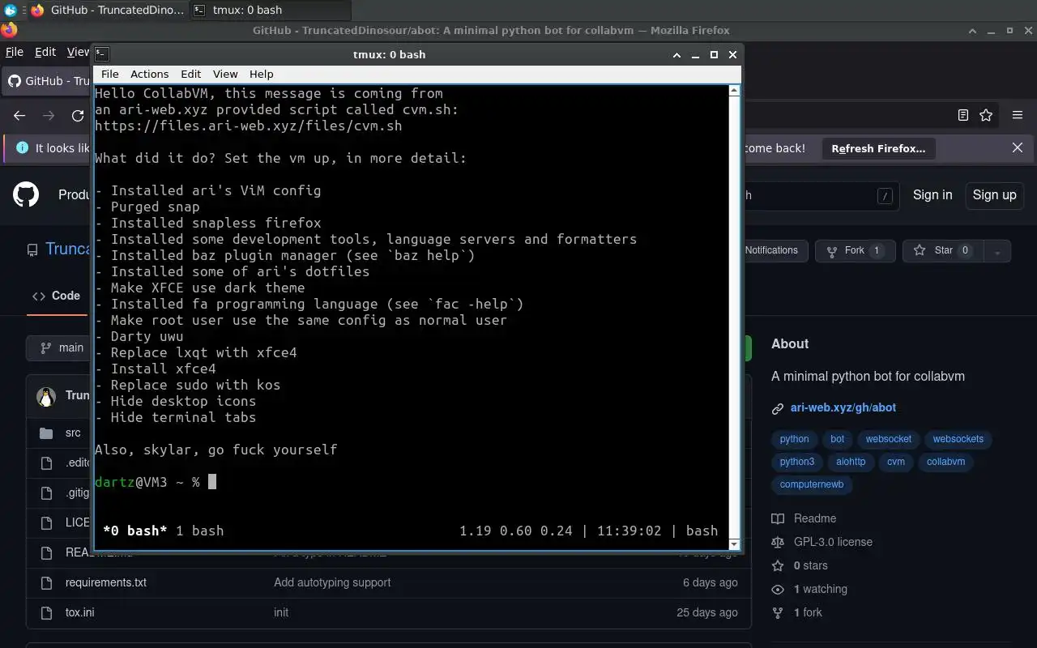The image size is (1037, 648).
Task: Open Firefox's Edit menu
Action: (45, 51)
